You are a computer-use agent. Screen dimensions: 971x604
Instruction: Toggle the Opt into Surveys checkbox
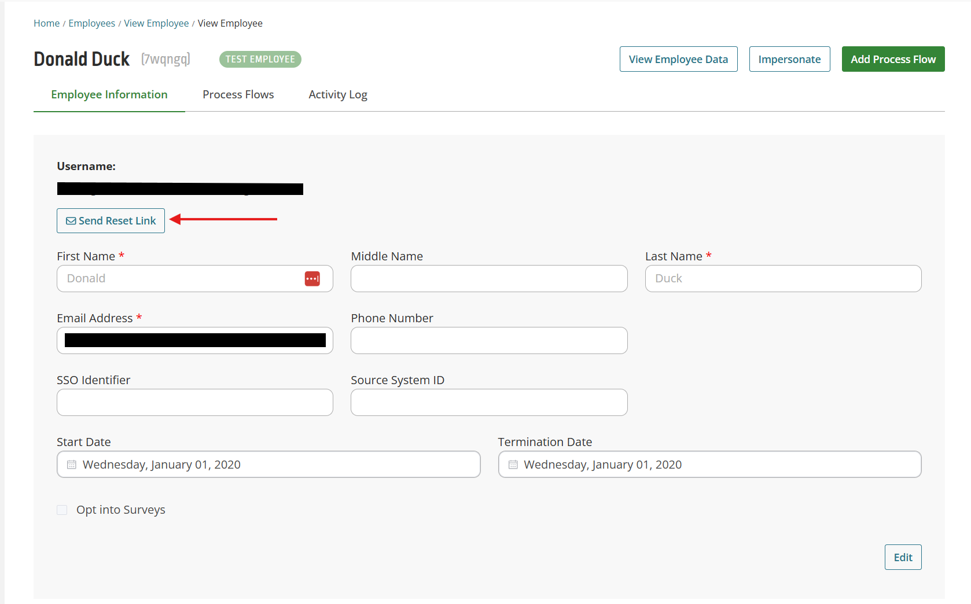pyautogui.click(x=62, y=510)
